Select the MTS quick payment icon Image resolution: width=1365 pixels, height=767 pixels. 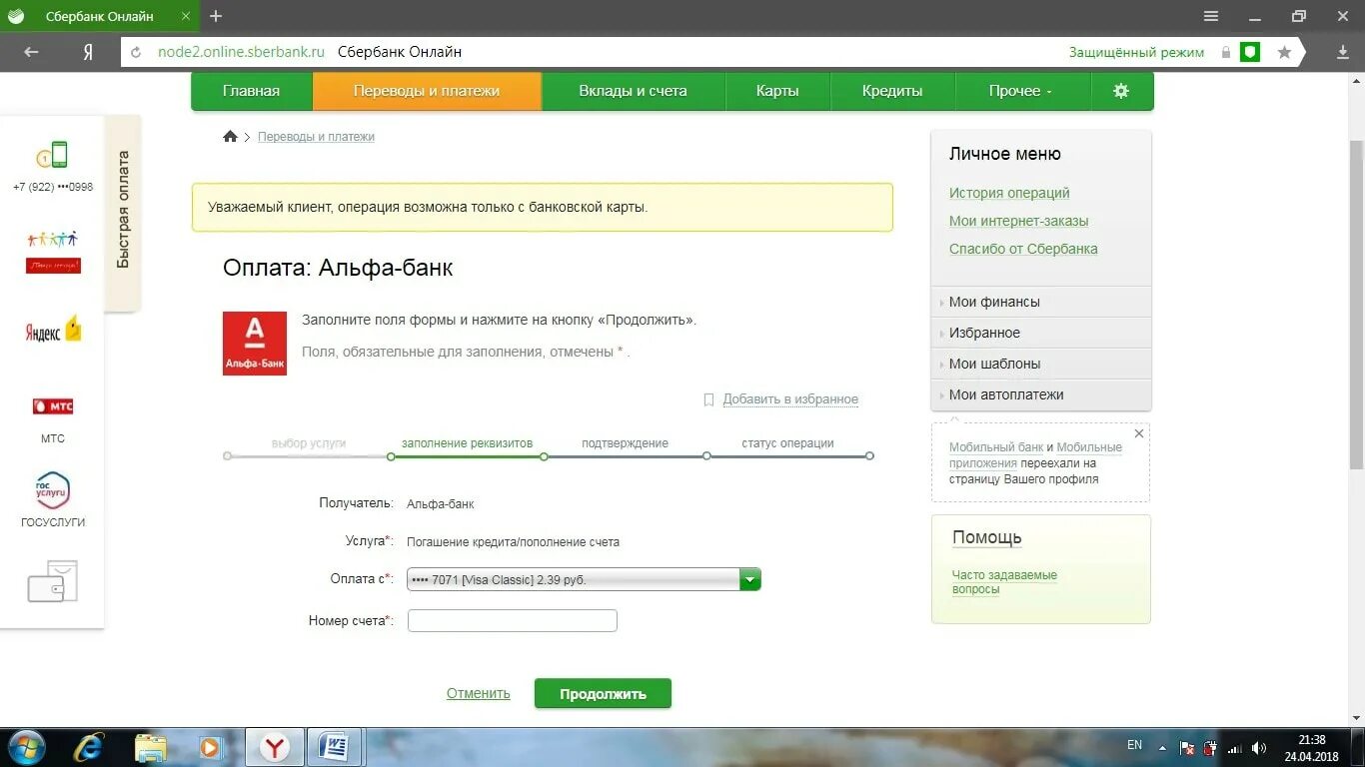click(53, 406)
